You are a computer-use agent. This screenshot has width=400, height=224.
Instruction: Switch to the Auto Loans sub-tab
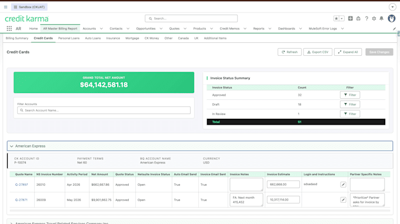click(93, 38)
